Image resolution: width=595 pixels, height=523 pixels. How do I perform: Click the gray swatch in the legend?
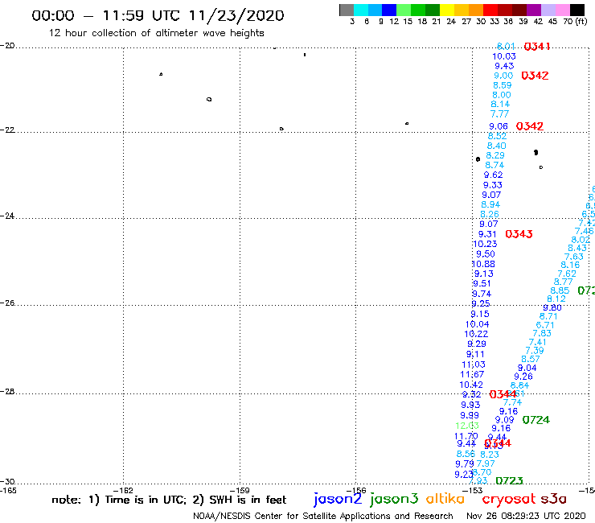click(x=347, y=10)
